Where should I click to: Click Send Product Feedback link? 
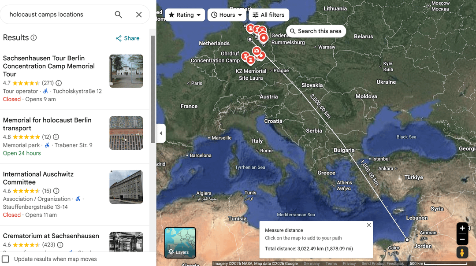coord(383,263)
